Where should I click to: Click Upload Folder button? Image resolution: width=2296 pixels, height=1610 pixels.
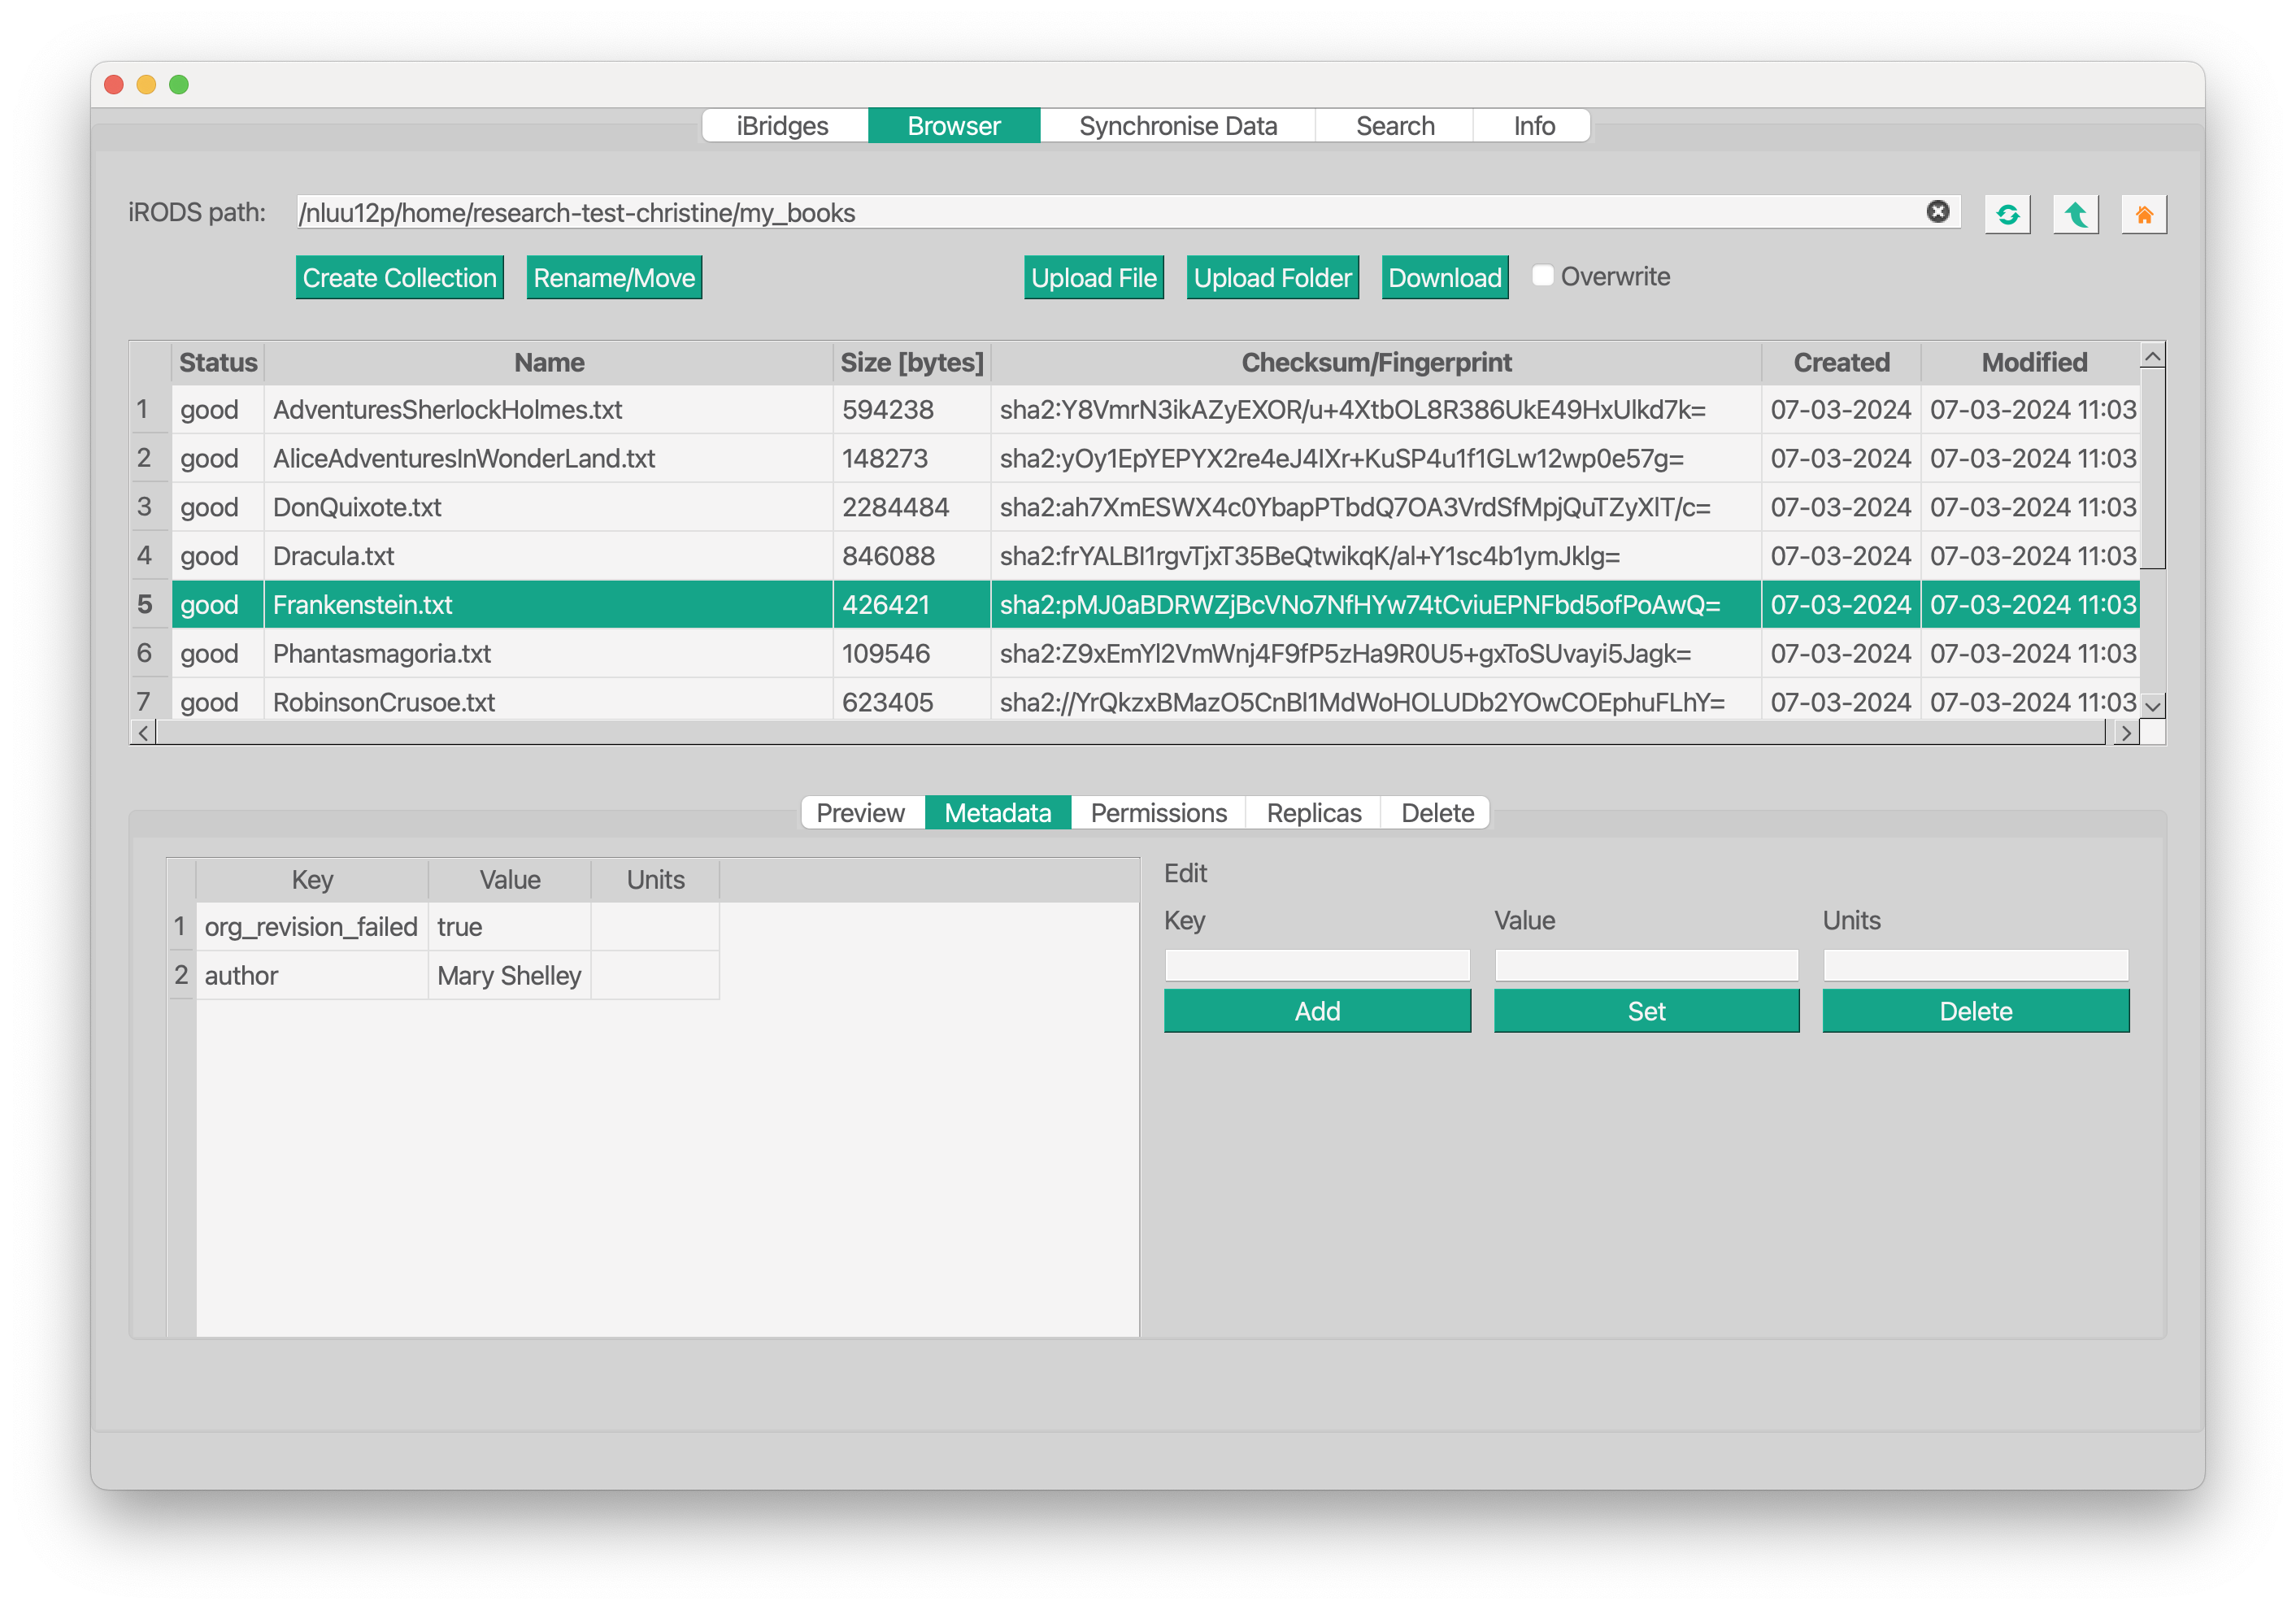[1272, 278]
